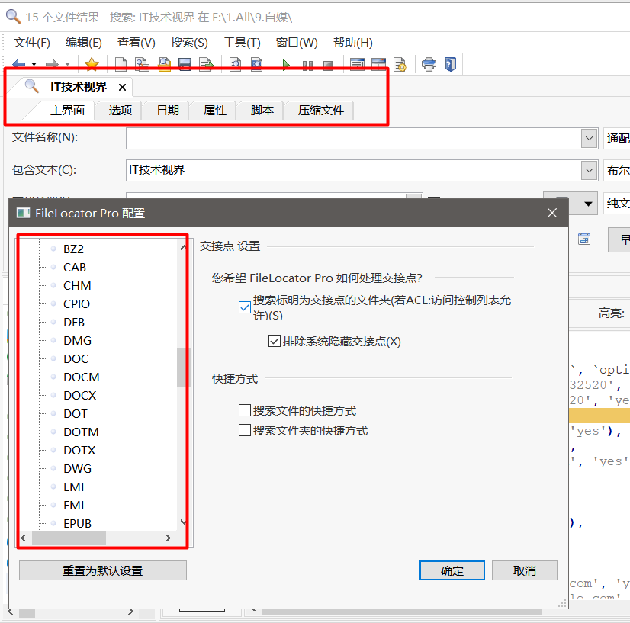
Task: Select EMF in the config tree
Action: click(x=76, y=487)
